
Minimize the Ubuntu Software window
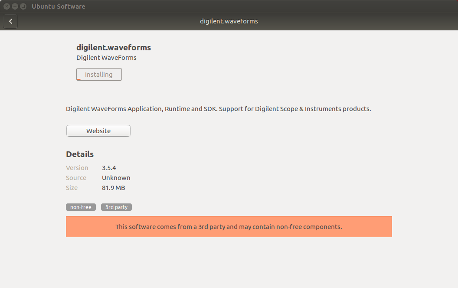(x=15, y=6)
